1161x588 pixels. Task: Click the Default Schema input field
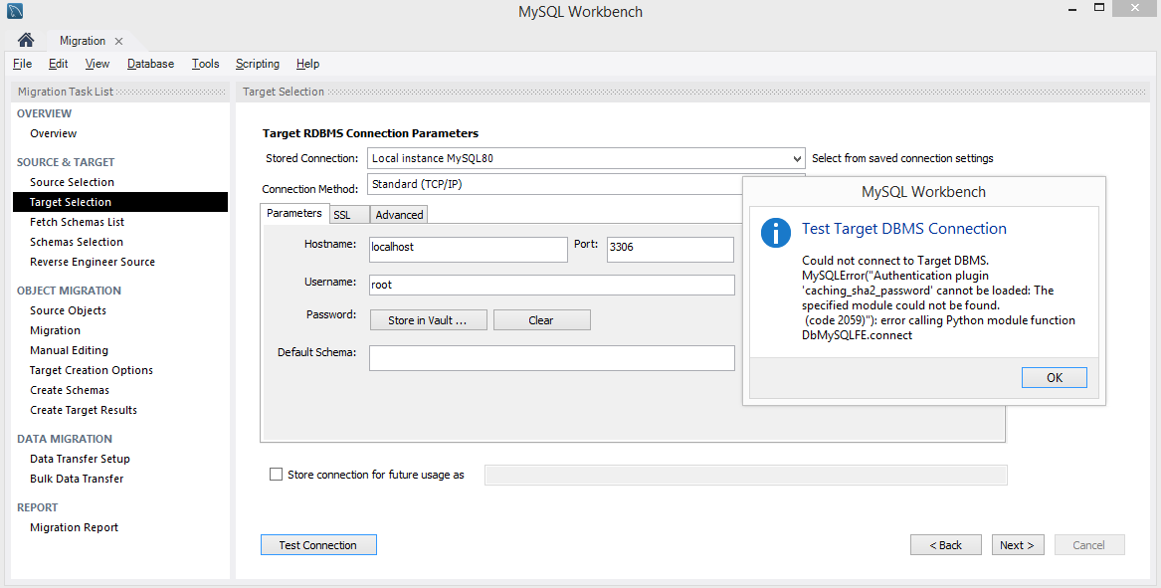coord(551,358)
